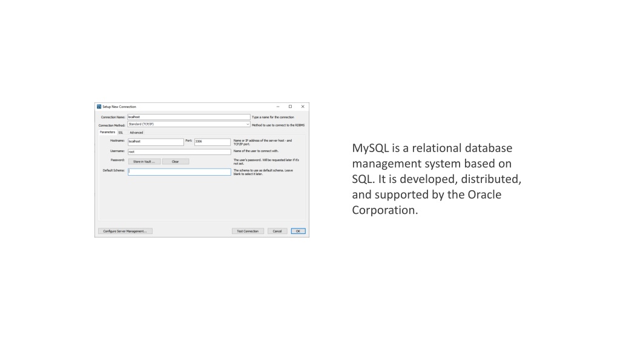Maximize the Setup New Connection window
This screenshot has width=620, height=349.
tap(290, 107)
